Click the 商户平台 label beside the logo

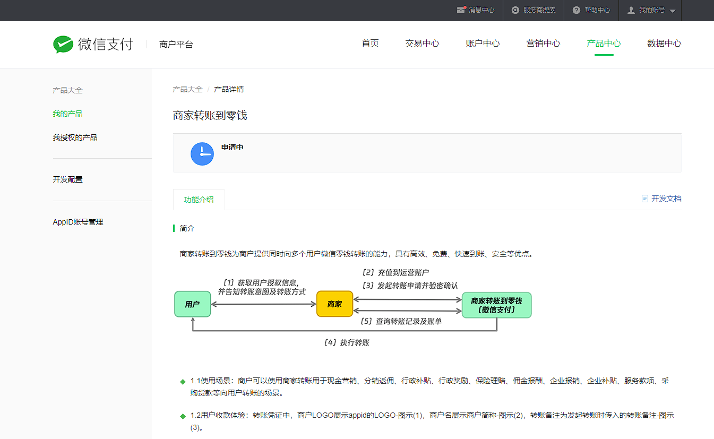point(176,45)
